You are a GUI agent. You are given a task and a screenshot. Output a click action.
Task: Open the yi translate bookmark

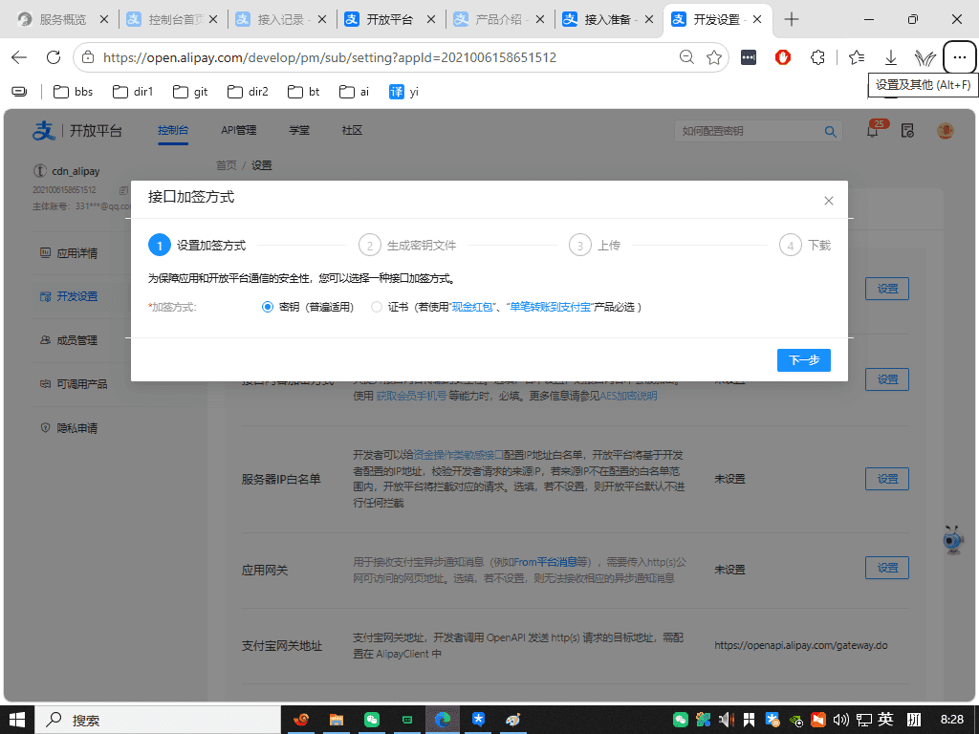(x=404, y=92)
